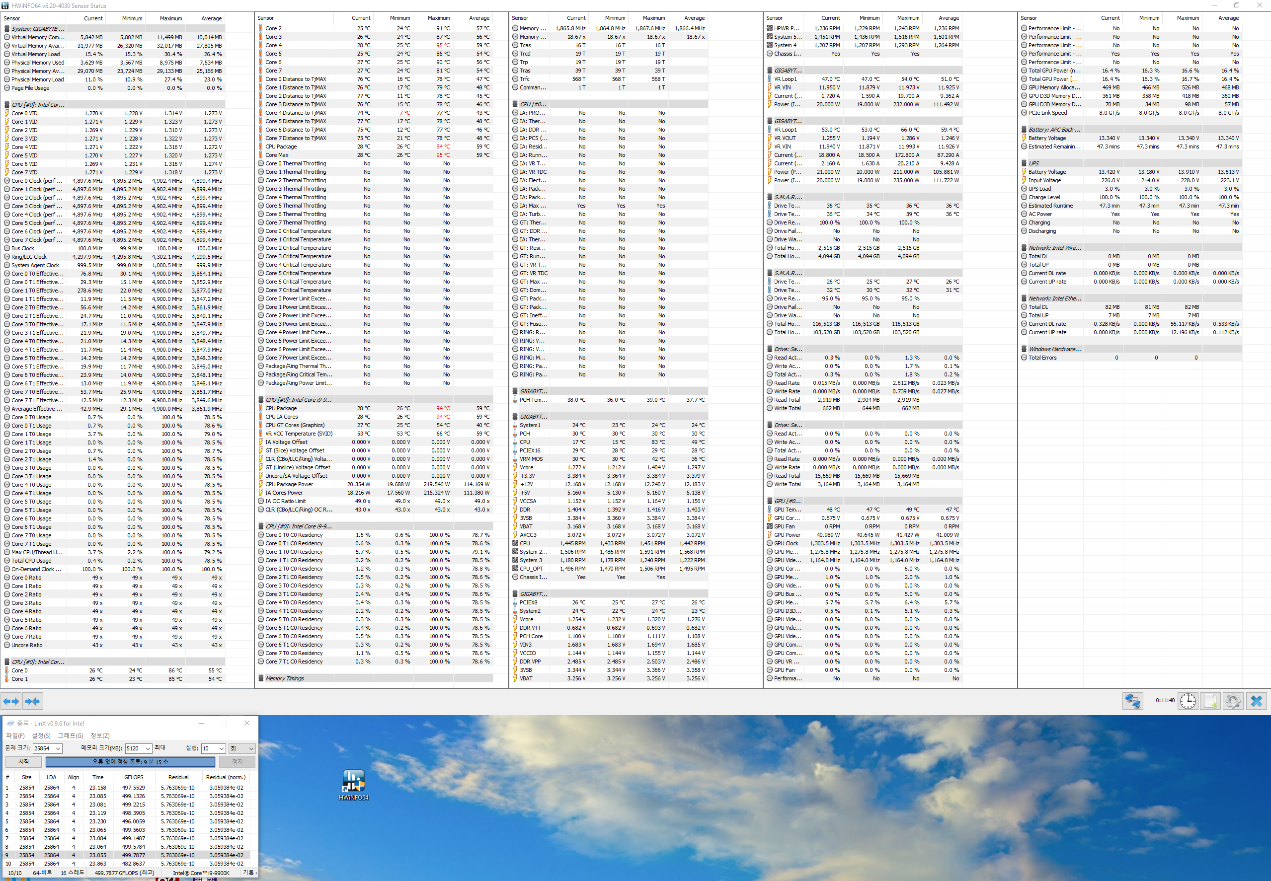1271x881 pixels.
Task: Open the 그래프(G) menu in LinX
Action: (x=70, y=736)
